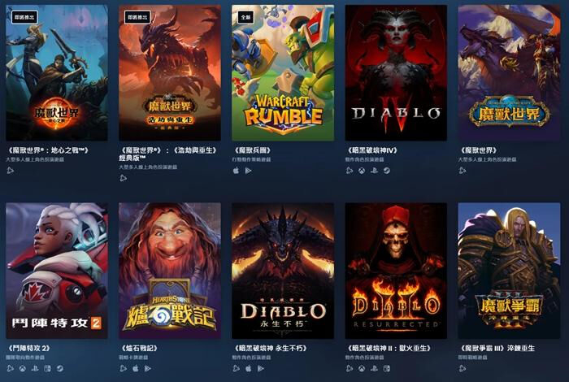Screen dimensions: 569x382
Task: Click the PlayStation icon under 暗黑破壞神IV
Action: click(374, 171)
